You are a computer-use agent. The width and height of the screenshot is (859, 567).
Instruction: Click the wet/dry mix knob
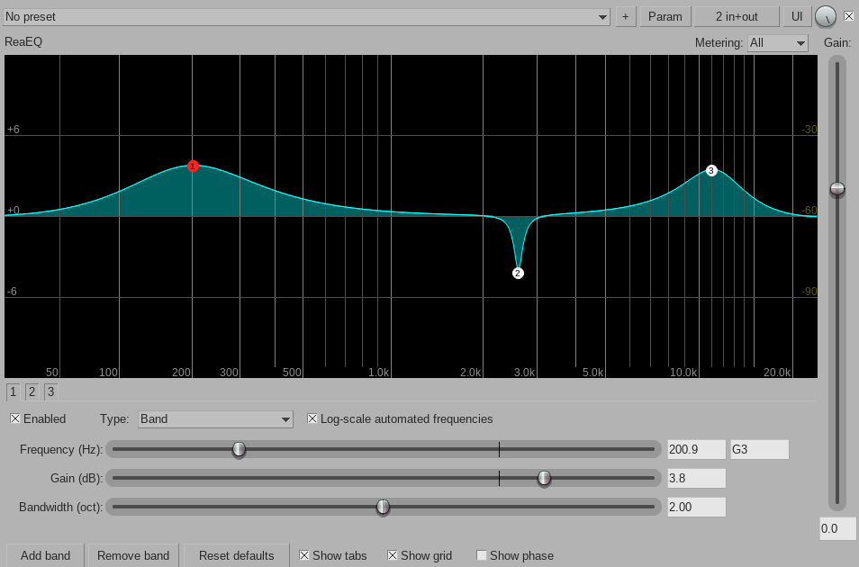(825, 16)
